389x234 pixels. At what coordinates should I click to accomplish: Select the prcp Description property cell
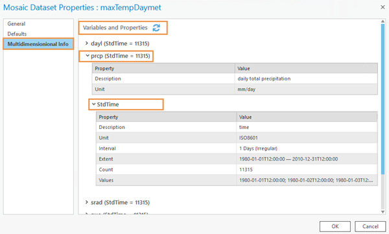pos(163,78)
